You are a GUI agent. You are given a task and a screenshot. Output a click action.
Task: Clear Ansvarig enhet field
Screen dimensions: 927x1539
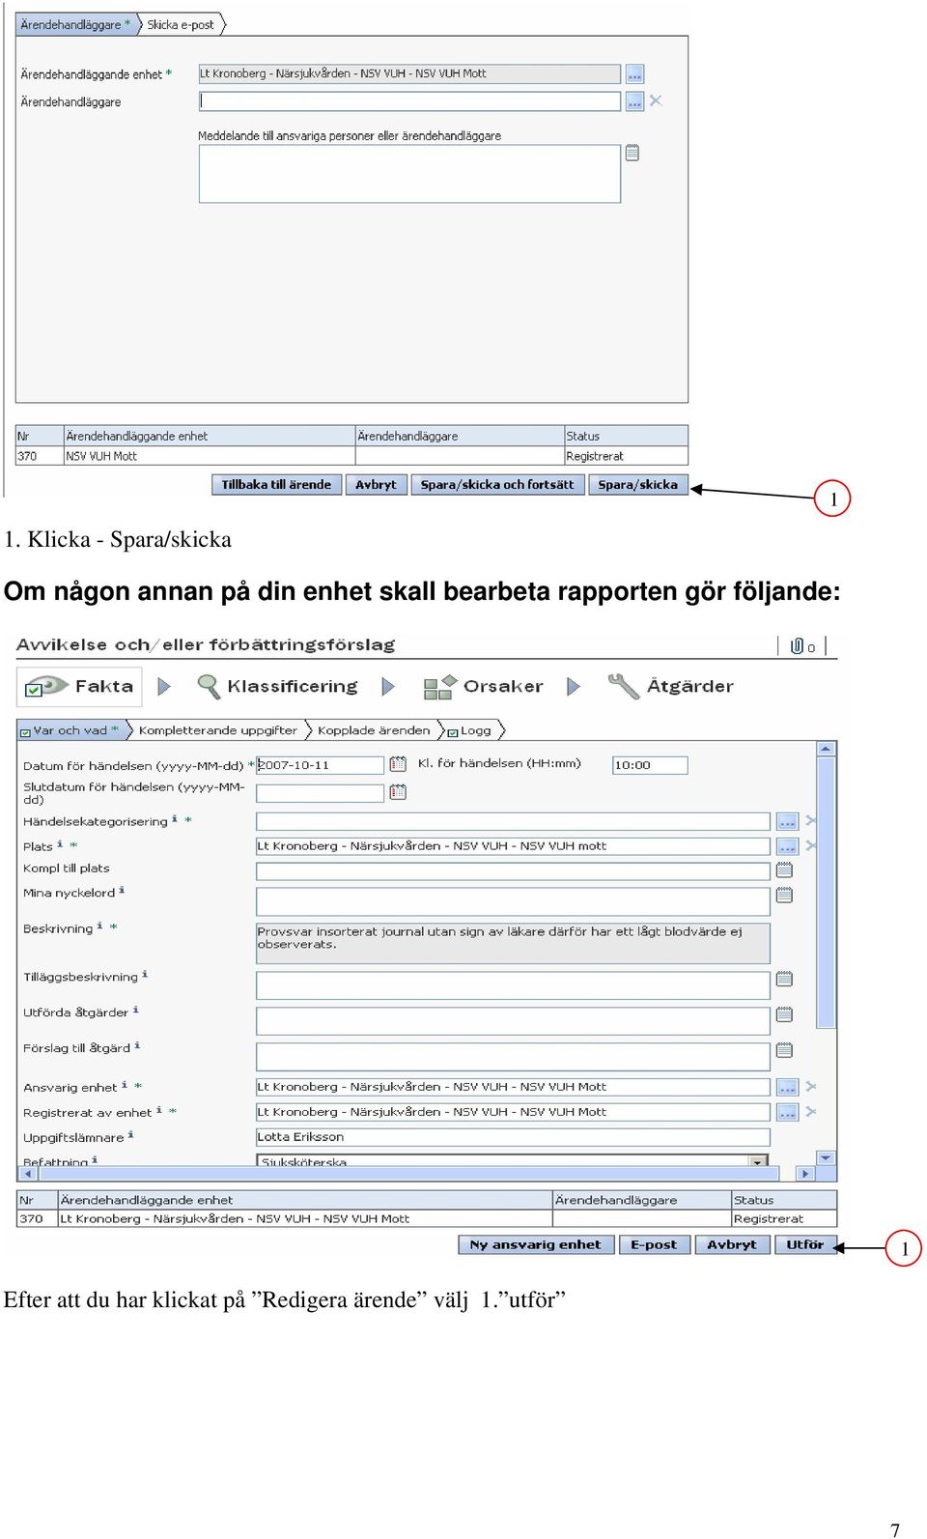(x=811, y=1087)
